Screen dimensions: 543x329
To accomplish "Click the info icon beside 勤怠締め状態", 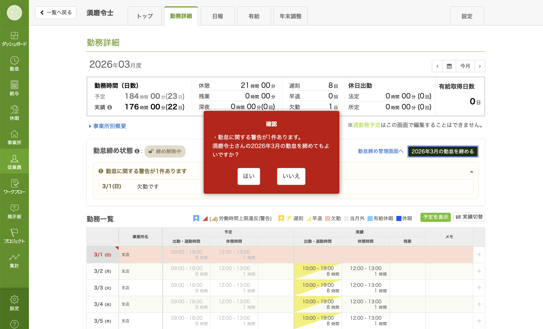I will [137, 151].
